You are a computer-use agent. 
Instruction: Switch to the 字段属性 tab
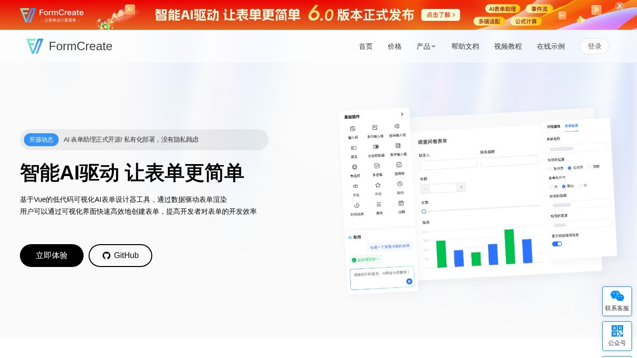[553, 126]
